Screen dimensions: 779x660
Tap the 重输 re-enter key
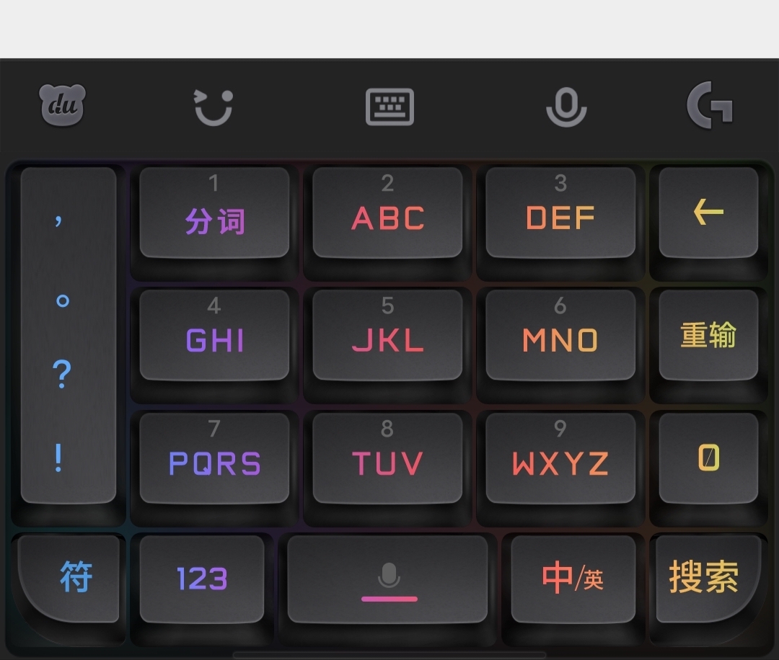coord(708,335)
